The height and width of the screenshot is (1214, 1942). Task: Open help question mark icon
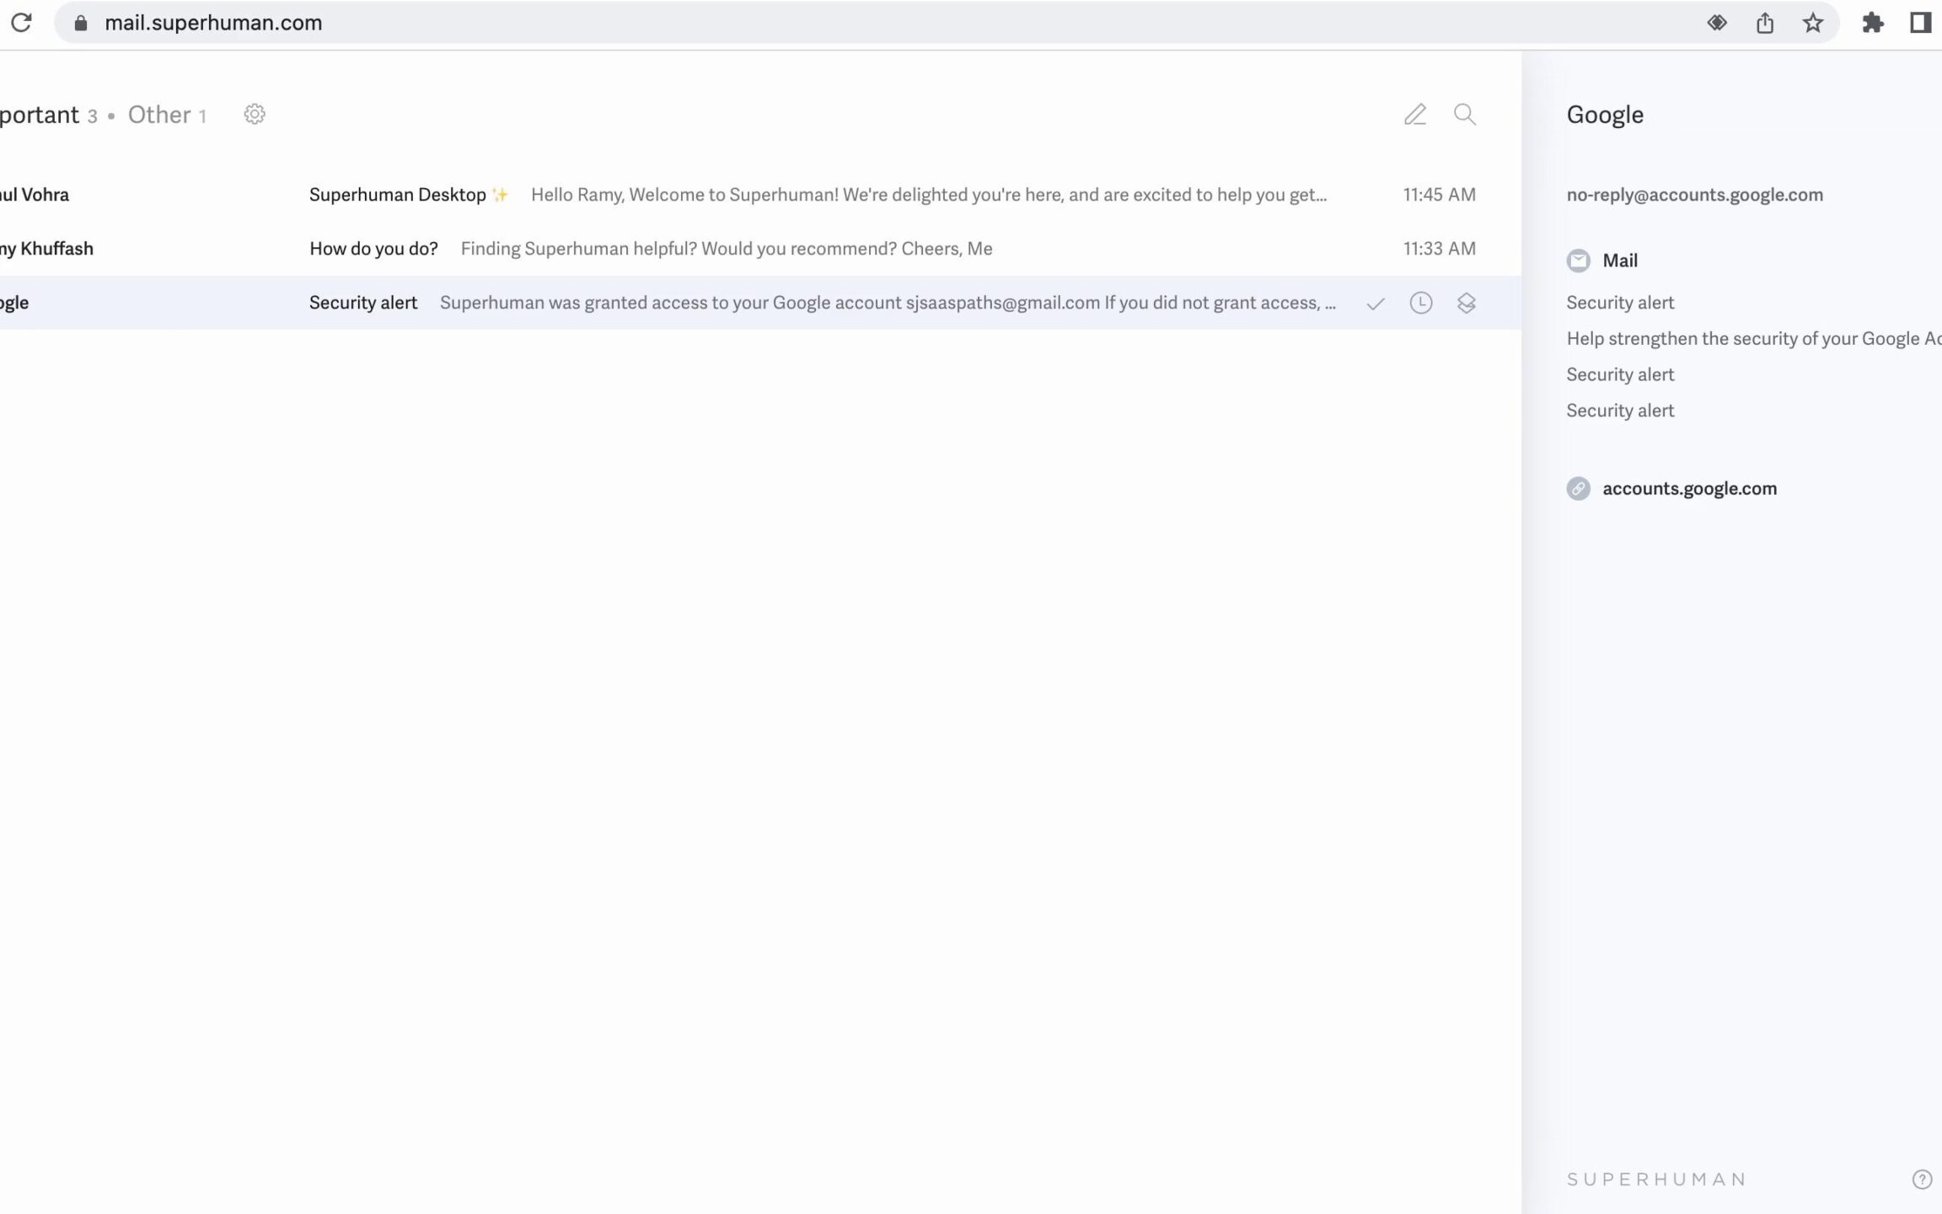(x=1923, y=1179)
